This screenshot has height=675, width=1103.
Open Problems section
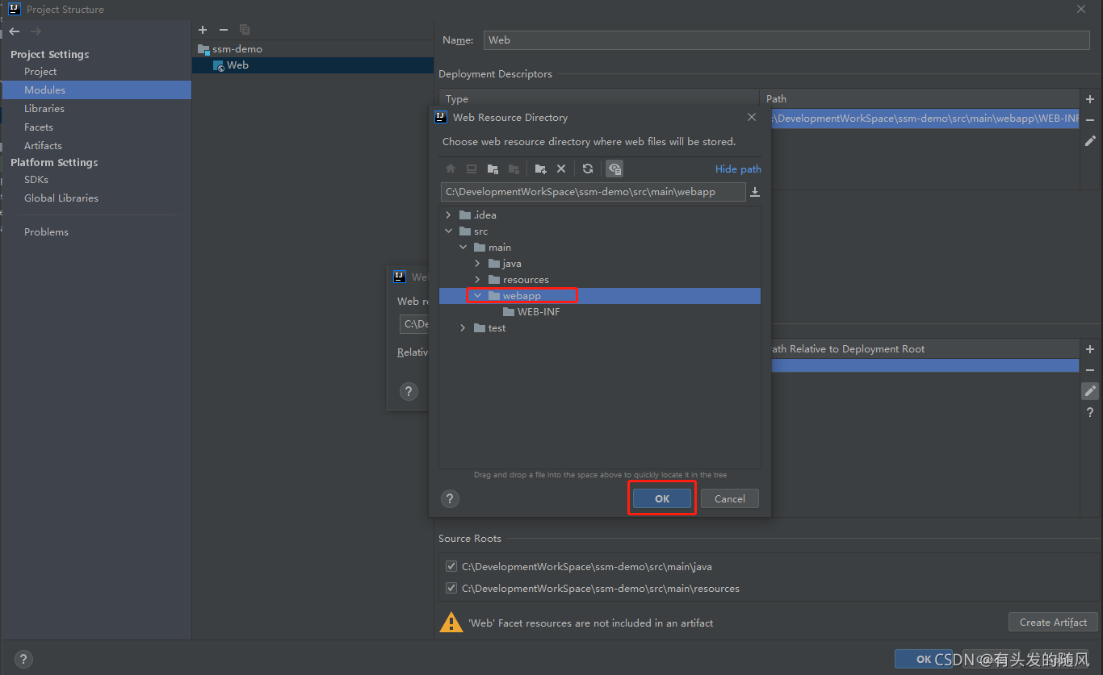[x=46, y=232]
